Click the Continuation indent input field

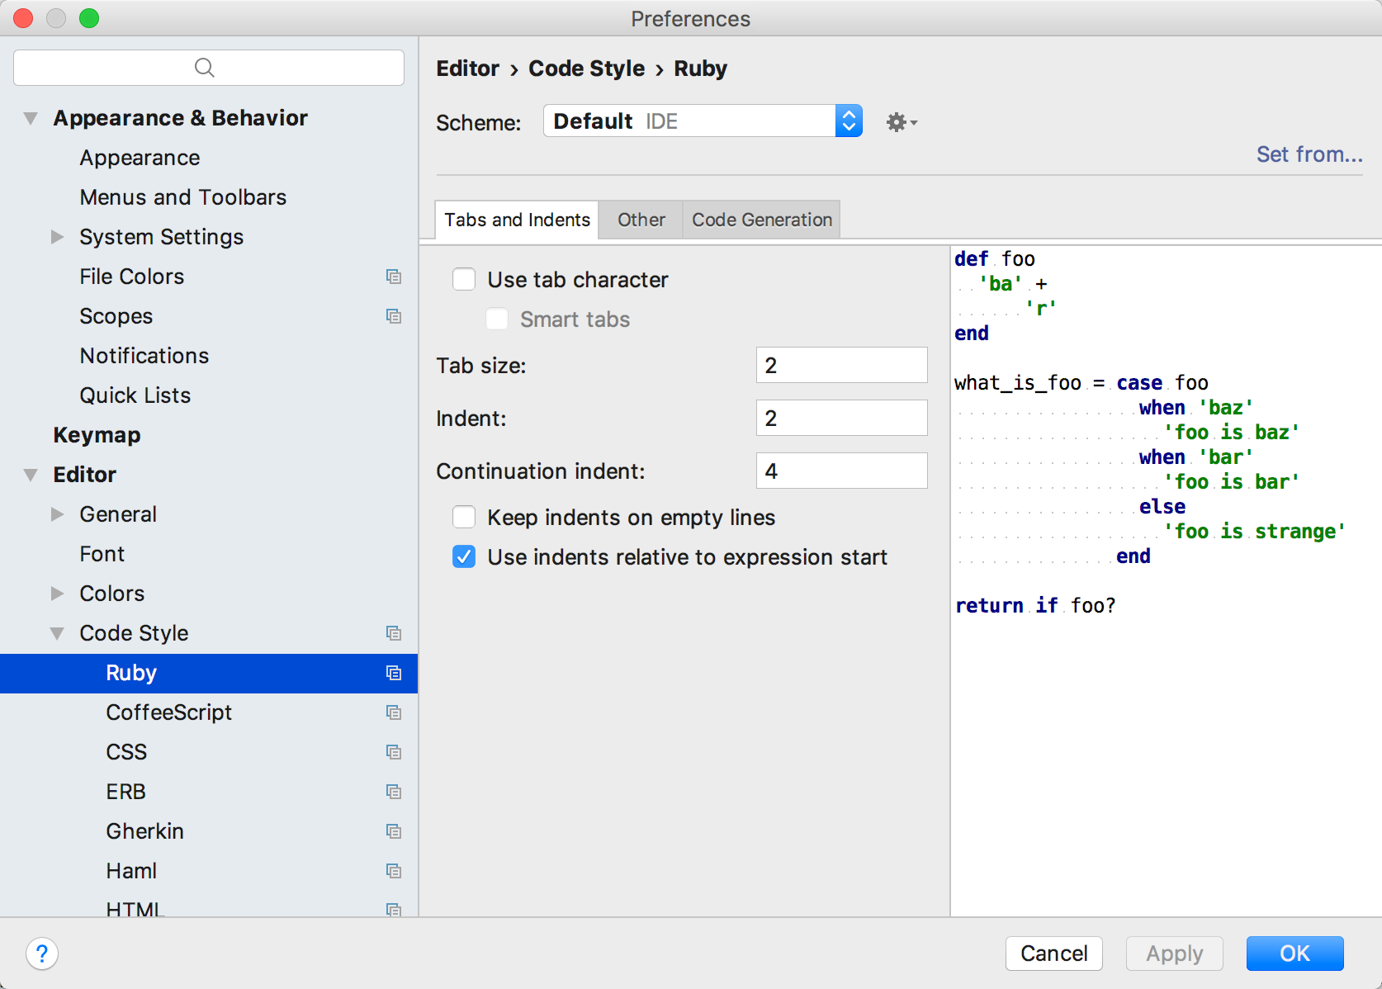tap(841, 471)
